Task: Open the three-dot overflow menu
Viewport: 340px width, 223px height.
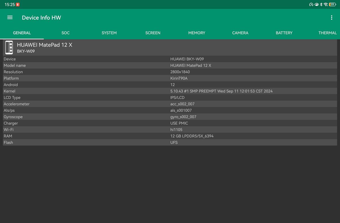Action: click(331, 18)
